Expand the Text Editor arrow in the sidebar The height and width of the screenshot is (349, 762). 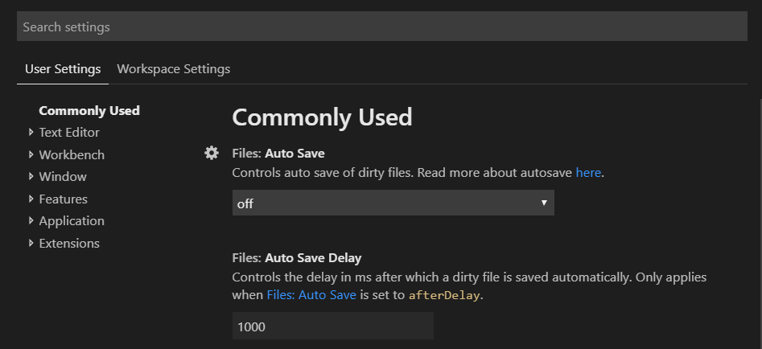(31, 132)
